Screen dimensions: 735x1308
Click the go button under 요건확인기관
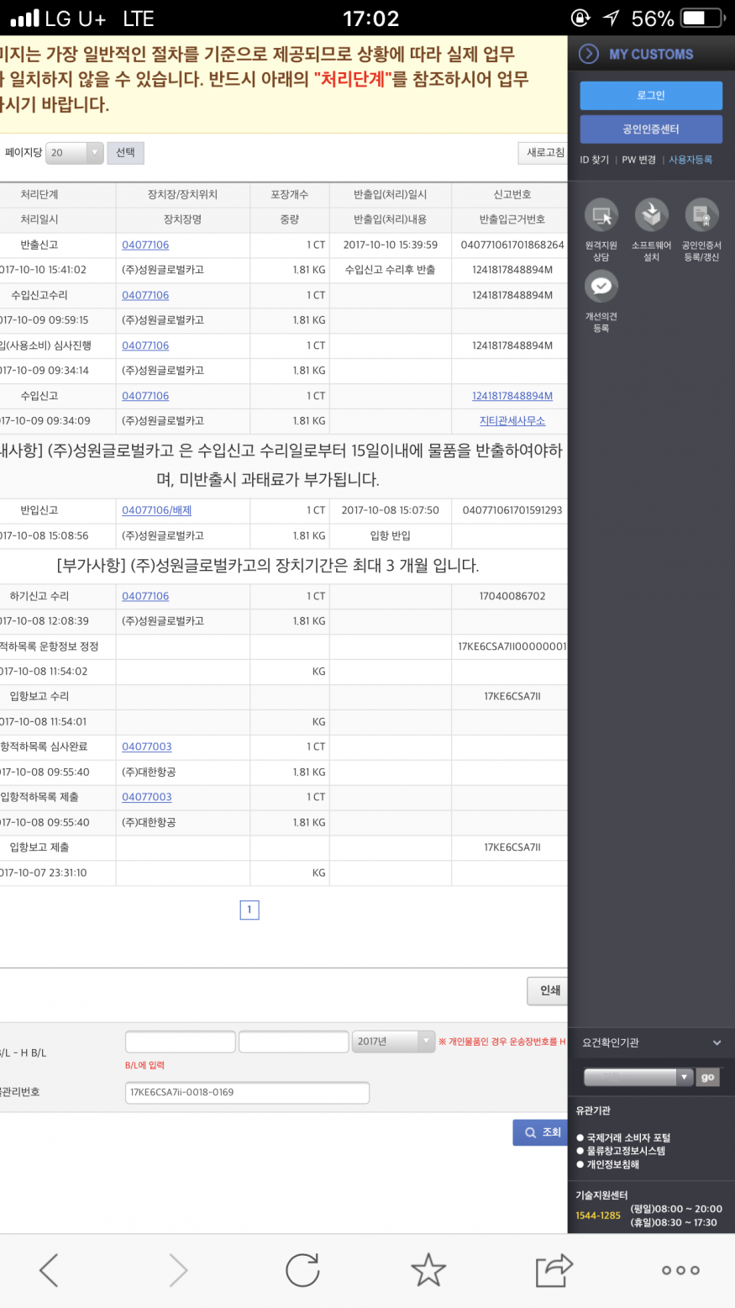tap(708, 1077)
